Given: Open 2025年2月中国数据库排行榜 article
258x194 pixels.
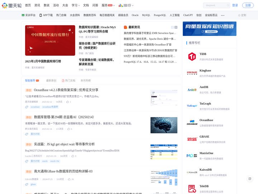Looking at the screenshot, I should pos(43,61).
